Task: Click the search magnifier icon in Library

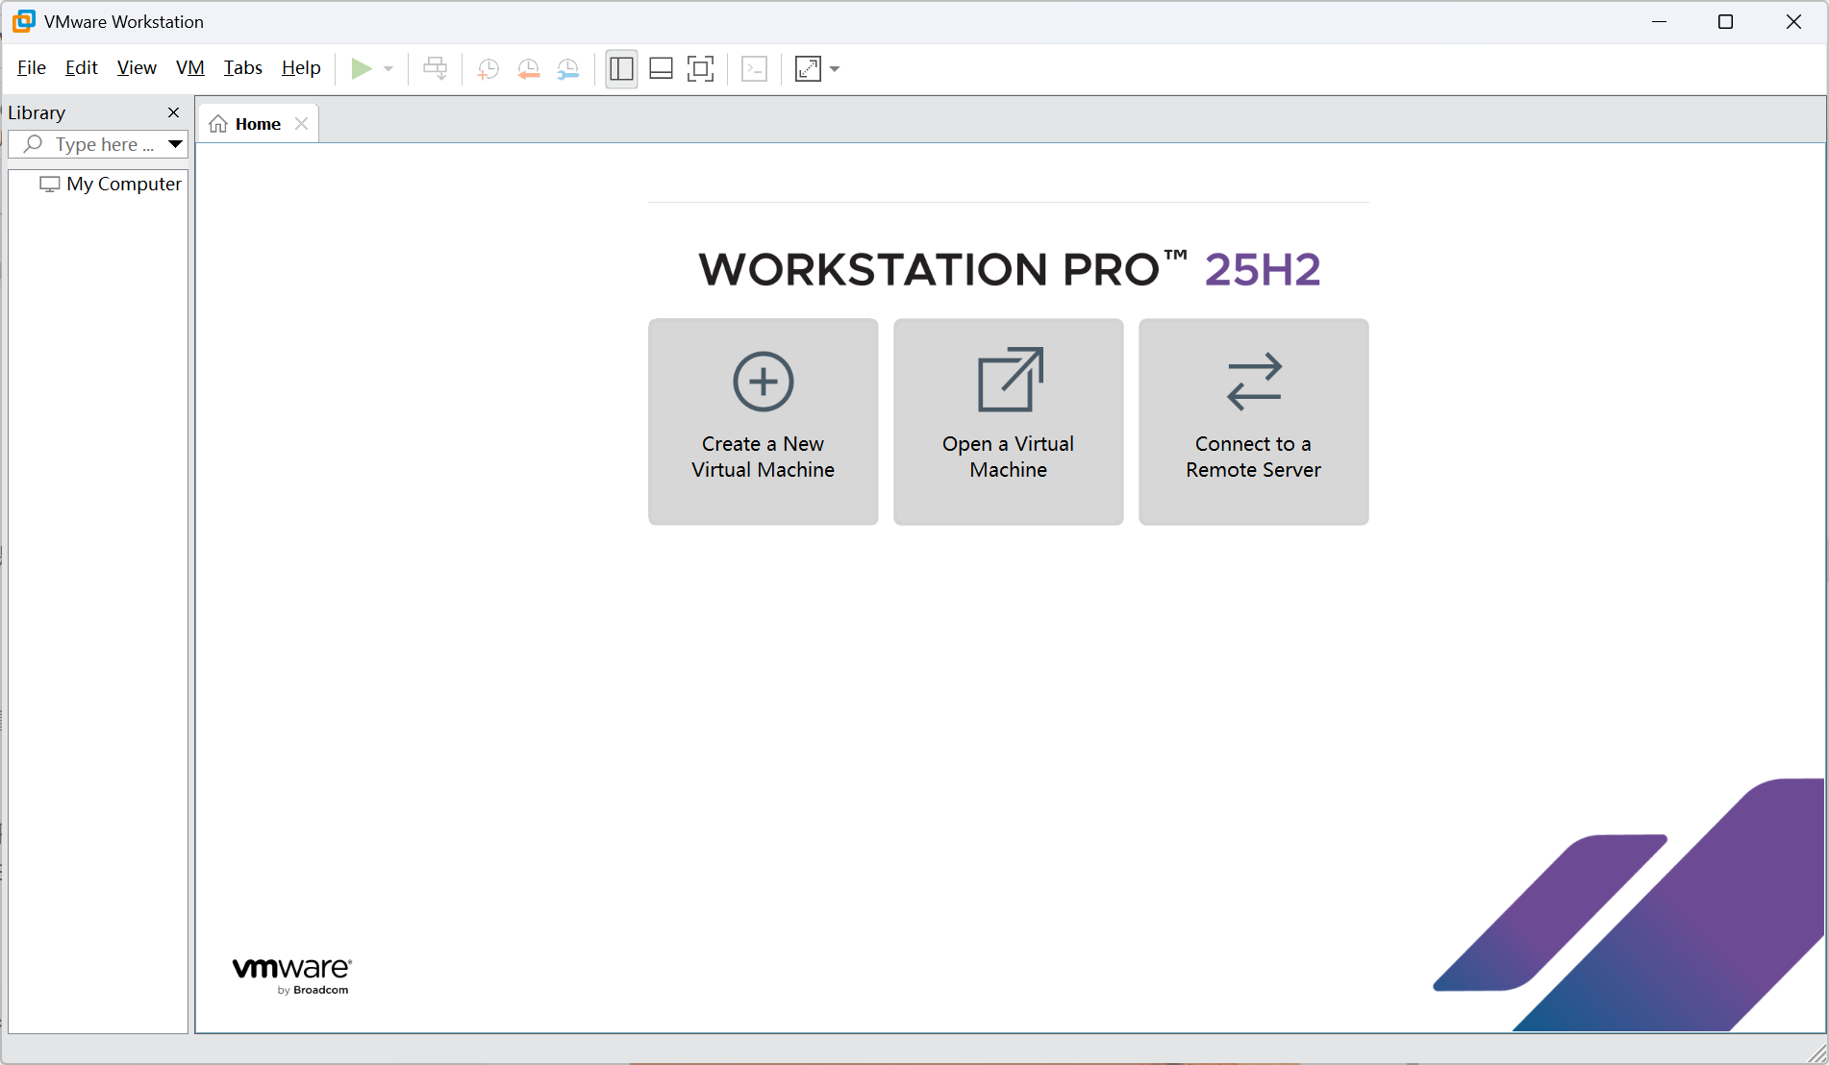Action: point(34,144)
